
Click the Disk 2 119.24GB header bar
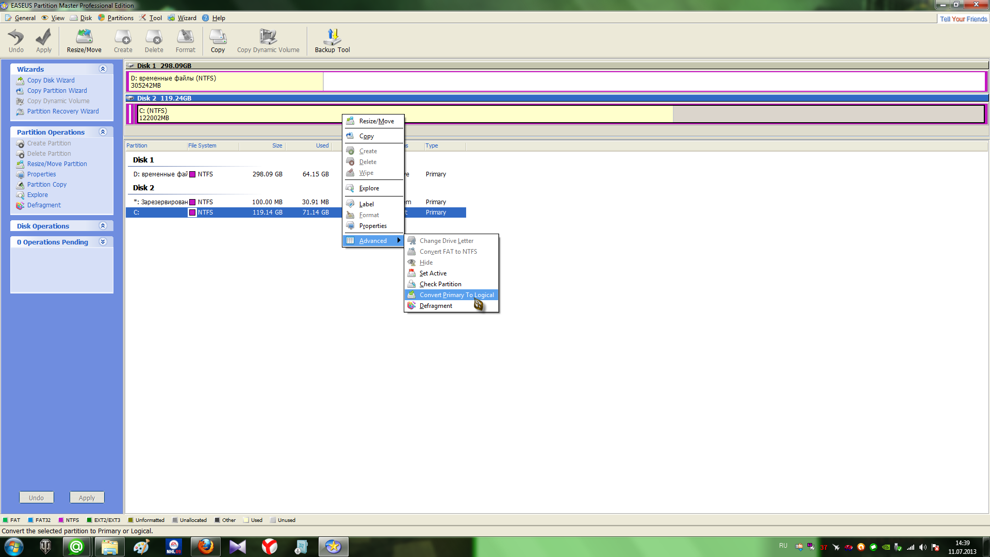click(x=557, y=98)
